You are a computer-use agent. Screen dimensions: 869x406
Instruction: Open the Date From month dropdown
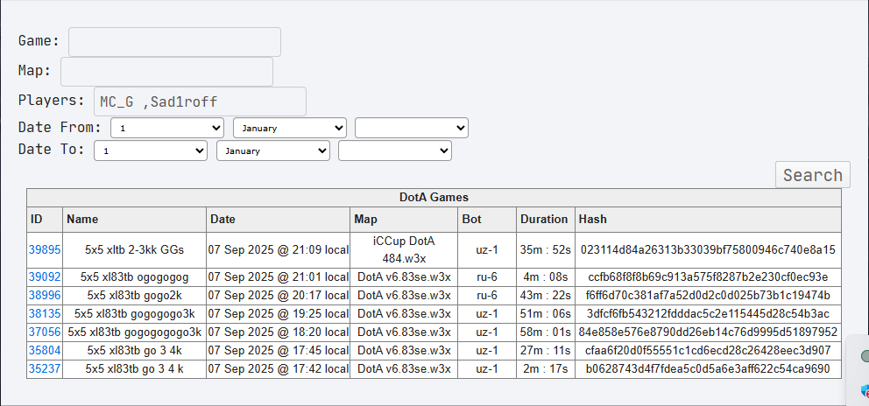290,128
